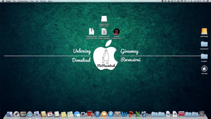The height and width of the screenshot is (119, 211).
Task: Open Messages speech bubble in Dock
Action: click(77, 114)
